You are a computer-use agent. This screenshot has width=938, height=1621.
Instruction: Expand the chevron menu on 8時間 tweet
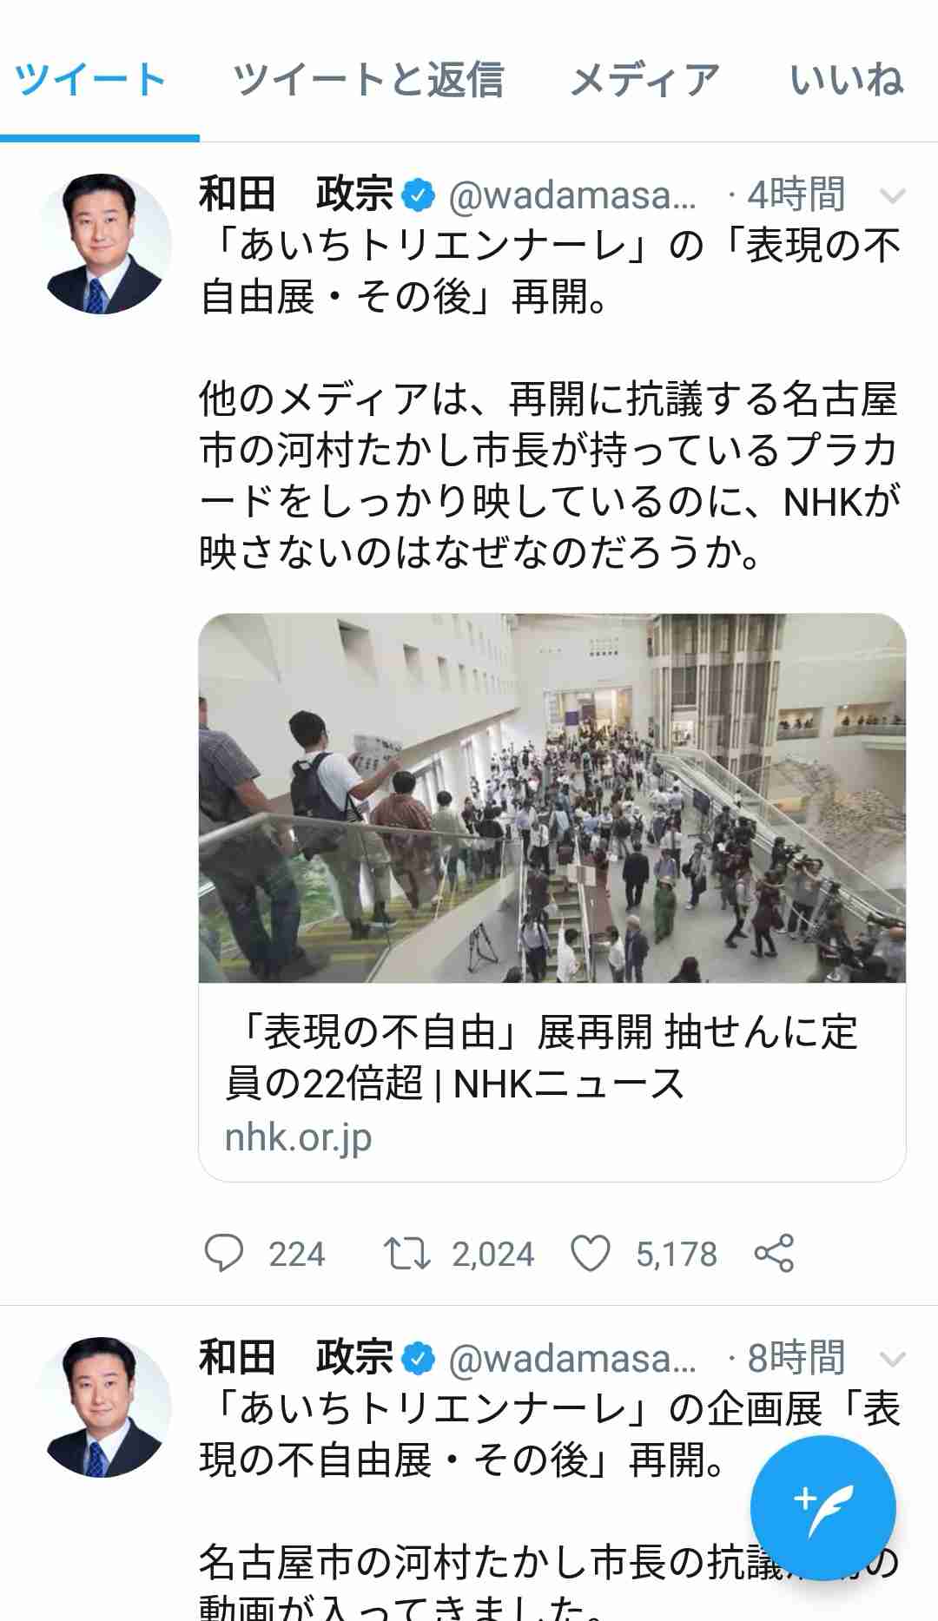coord(893,1359)
